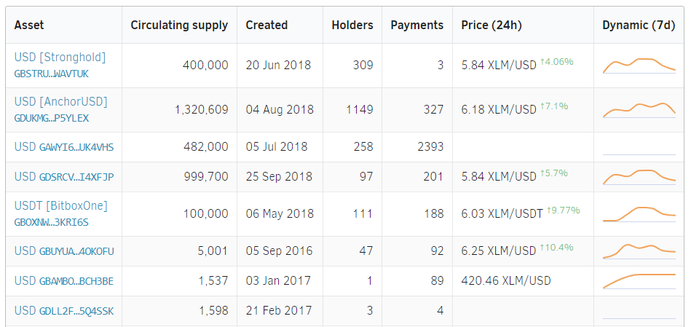Sort by the Holders column header

click(x=352, y=25)
